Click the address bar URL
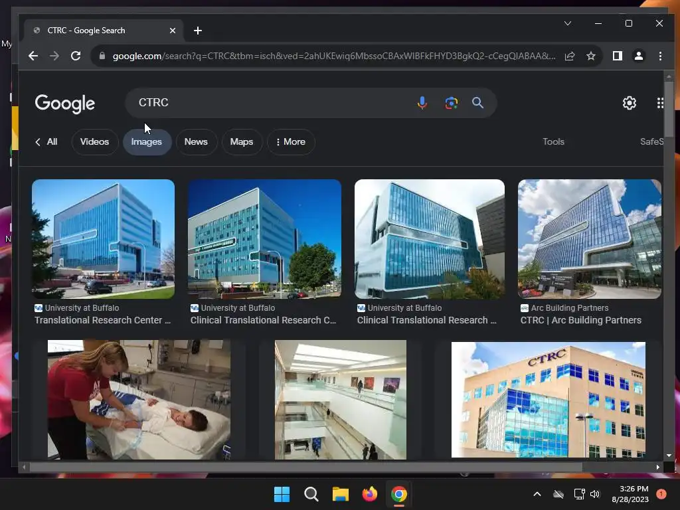The height and width of the screenshot is (510, 680). pos(334,56)
